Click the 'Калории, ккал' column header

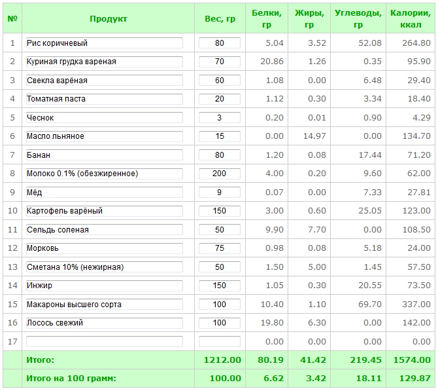(409, 19)
